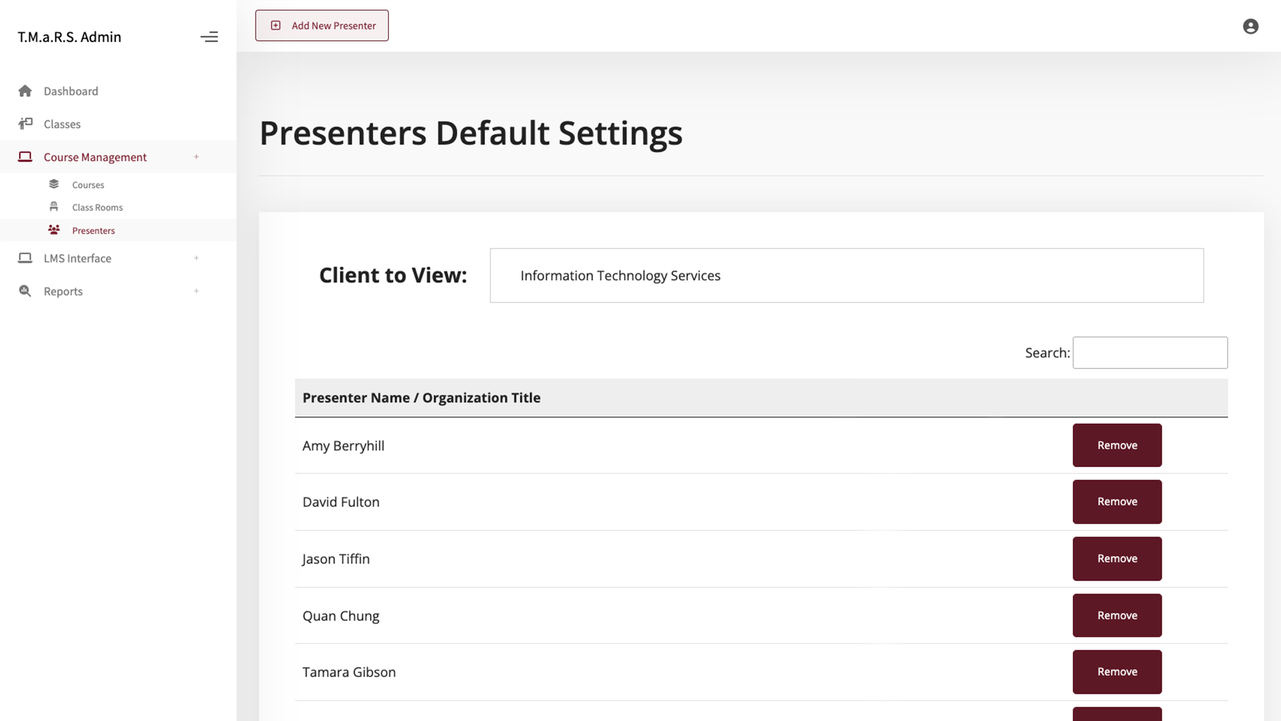Click the Client to View label
The height and width of the screenshot is (721, 1281).
[x=393, y=275]
